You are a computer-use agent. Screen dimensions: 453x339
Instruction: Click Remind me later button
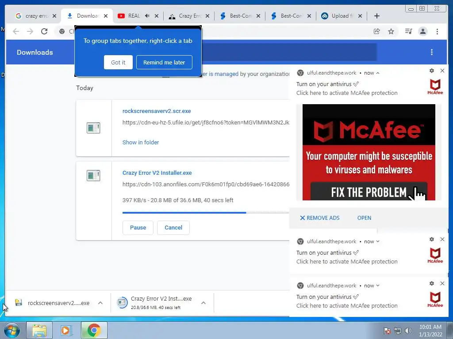click(x=164, y=62)
